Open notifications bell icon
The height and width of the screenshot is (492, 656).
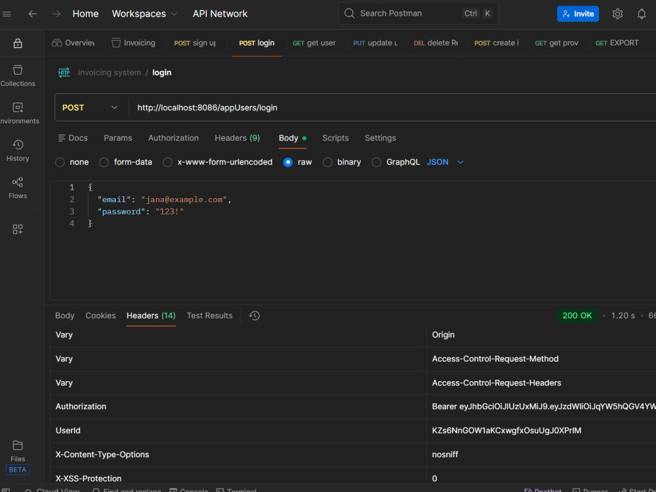point(642,14)
